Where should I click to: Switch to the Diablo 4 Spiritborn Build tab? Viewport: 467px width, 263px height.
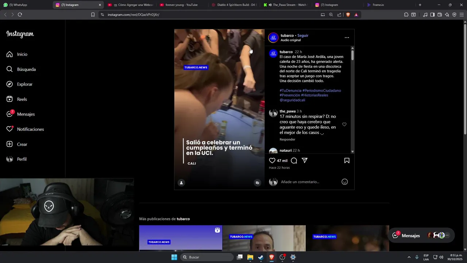[x=235, y=5]
